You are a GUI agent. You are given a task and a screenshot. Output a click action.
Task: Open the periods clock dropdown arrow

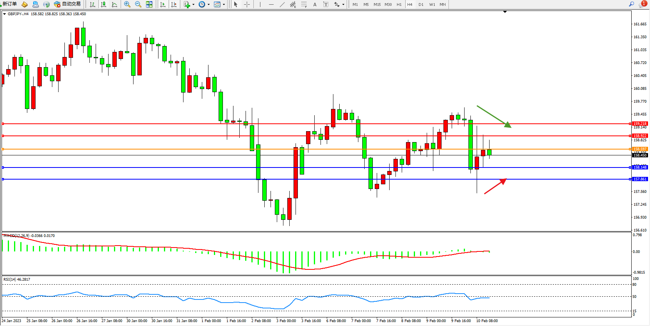(x=208, y=5)
